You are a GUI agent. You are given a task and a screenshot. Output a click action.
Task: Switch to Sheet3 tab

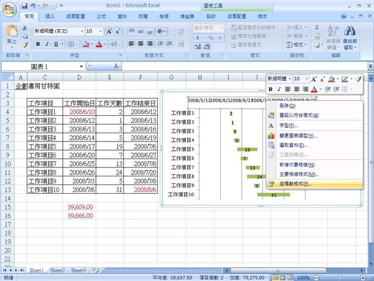pos(79,270)
